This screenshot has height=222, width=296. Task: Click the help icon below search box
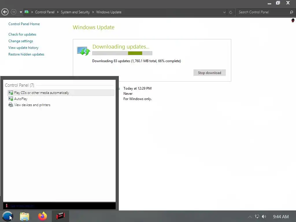click(293, 20)
